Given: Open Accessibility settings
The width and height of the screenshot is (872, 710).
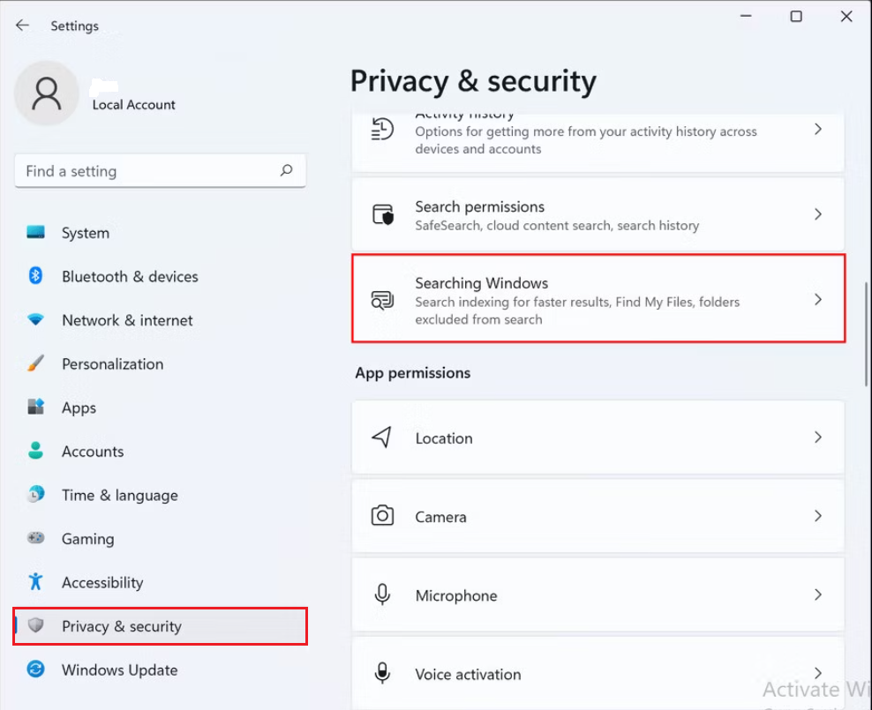Looking at the screenshot, I should click(160, 582).
